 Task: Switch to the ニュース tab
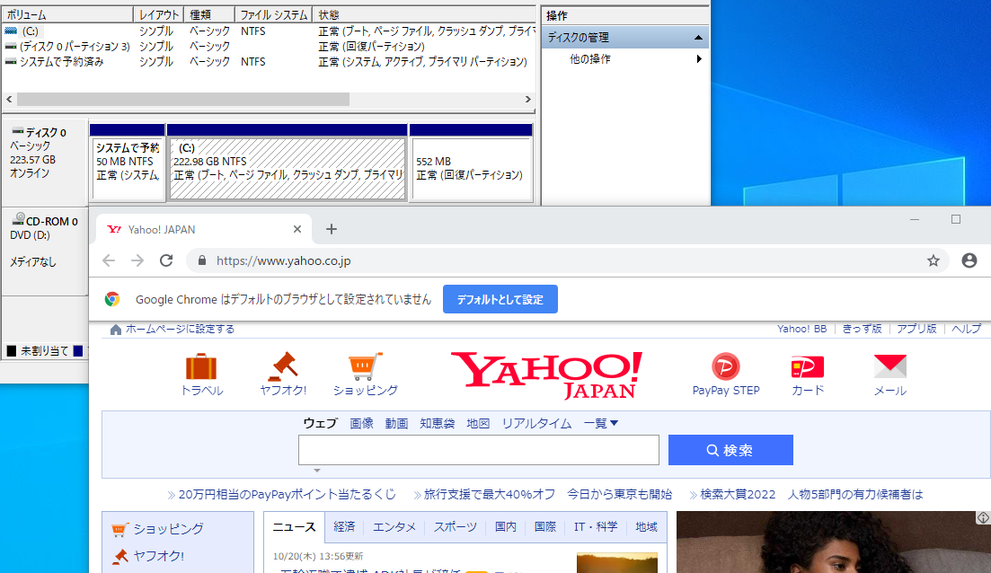294,527
